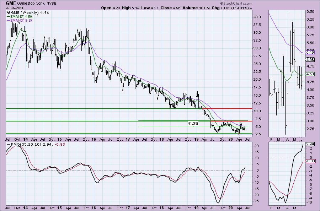Image resolution: width=320 pixels, height=211 pixels.
Task: Click the -10 label on zoomed PMO axis
Action: 309,202
